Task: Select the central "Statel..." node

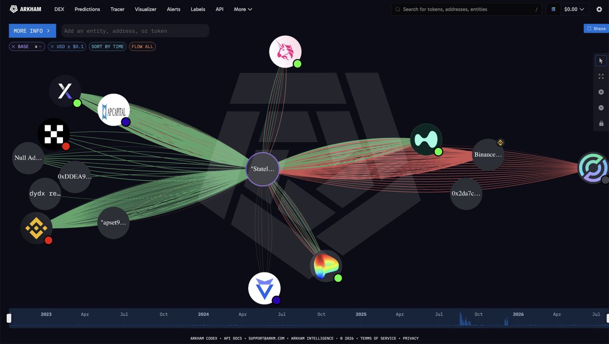Action: pos(263,169)
